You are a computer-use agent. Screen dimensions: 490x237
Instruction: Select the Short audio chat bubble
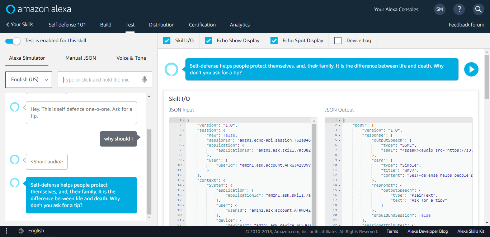[x=47, y=162]
